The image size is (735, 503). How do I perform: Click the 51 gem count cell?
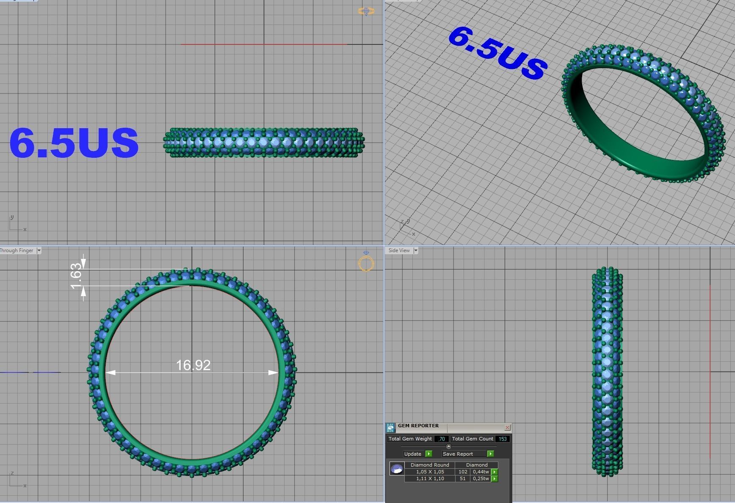(x=463, y=478)
